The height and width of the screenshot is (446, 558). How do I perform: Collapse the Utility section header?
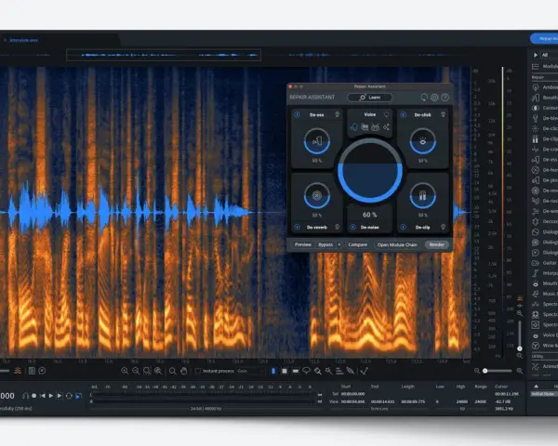click(545, 356)
